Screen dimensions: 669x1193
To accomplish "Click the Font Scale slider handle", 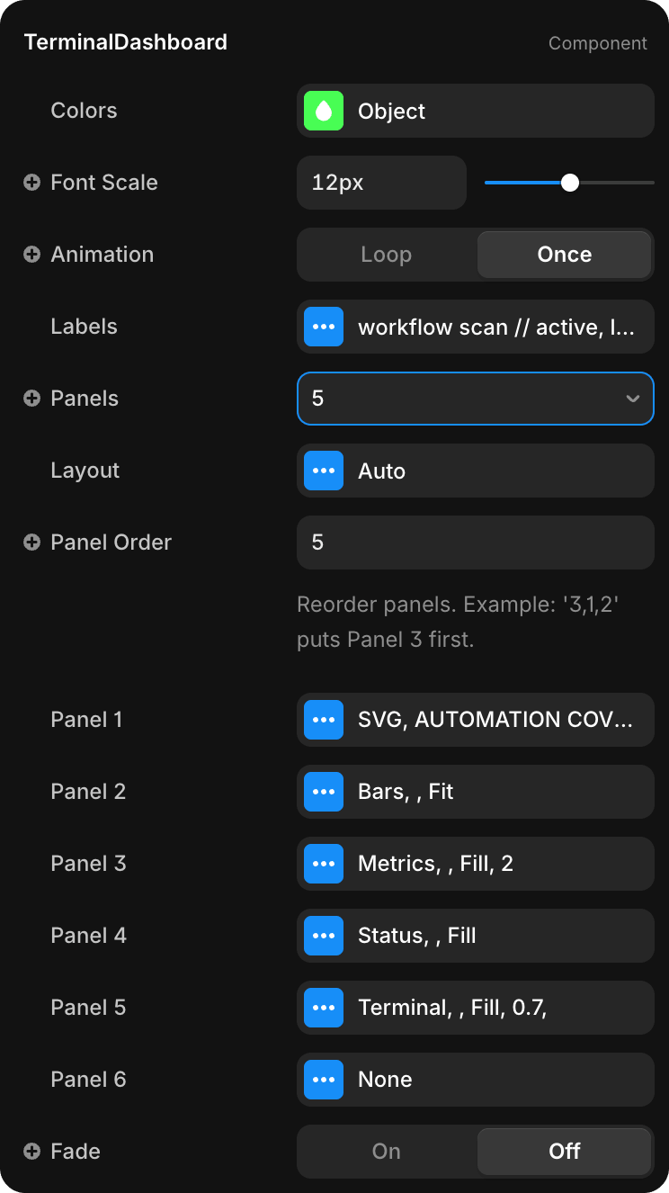I will 570,183.
